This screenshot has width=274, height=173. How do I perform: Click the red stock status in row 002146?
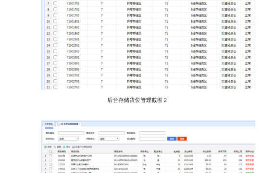[249, 156]
